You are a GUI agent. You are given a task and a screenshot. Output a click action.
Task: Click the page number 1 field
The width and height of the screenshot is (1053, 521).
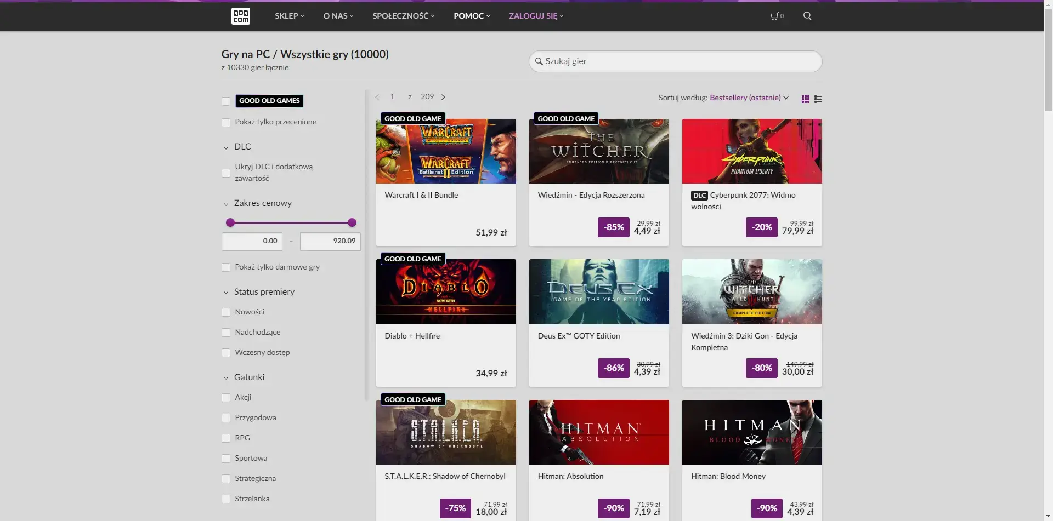[x=392, y=97]
